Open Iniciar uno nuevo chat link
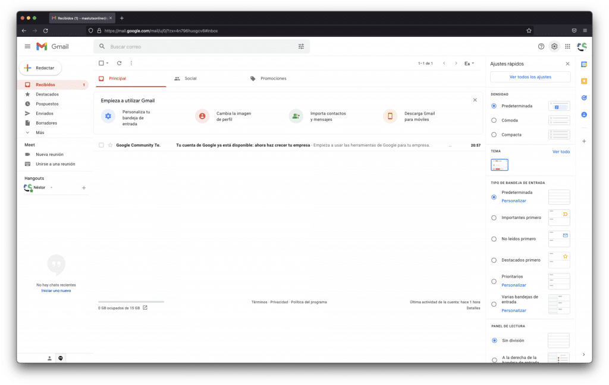 pyautogui.click(x=56, y=291)
